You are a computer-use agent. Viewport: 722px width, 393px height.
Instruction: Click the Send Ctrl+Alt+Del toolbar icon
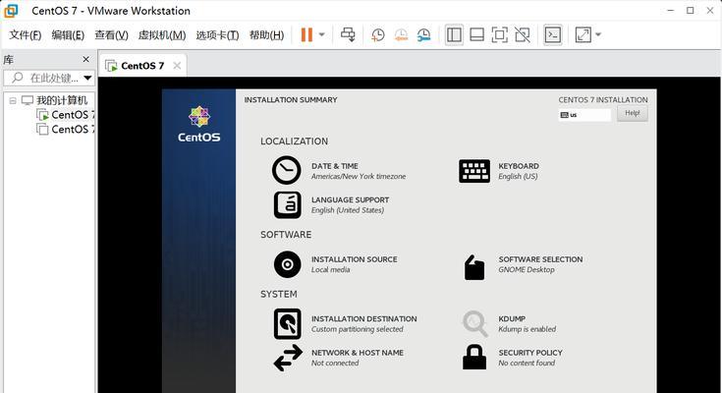(348, 34)
